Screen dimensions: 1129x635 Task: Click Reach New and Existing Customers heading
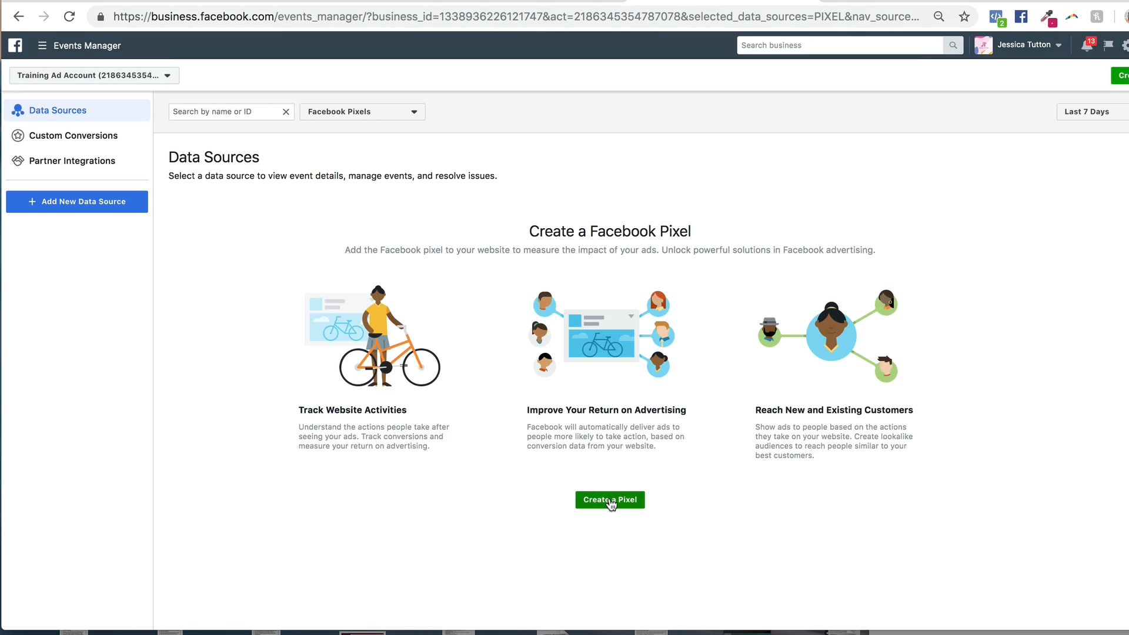coord(834,410)
